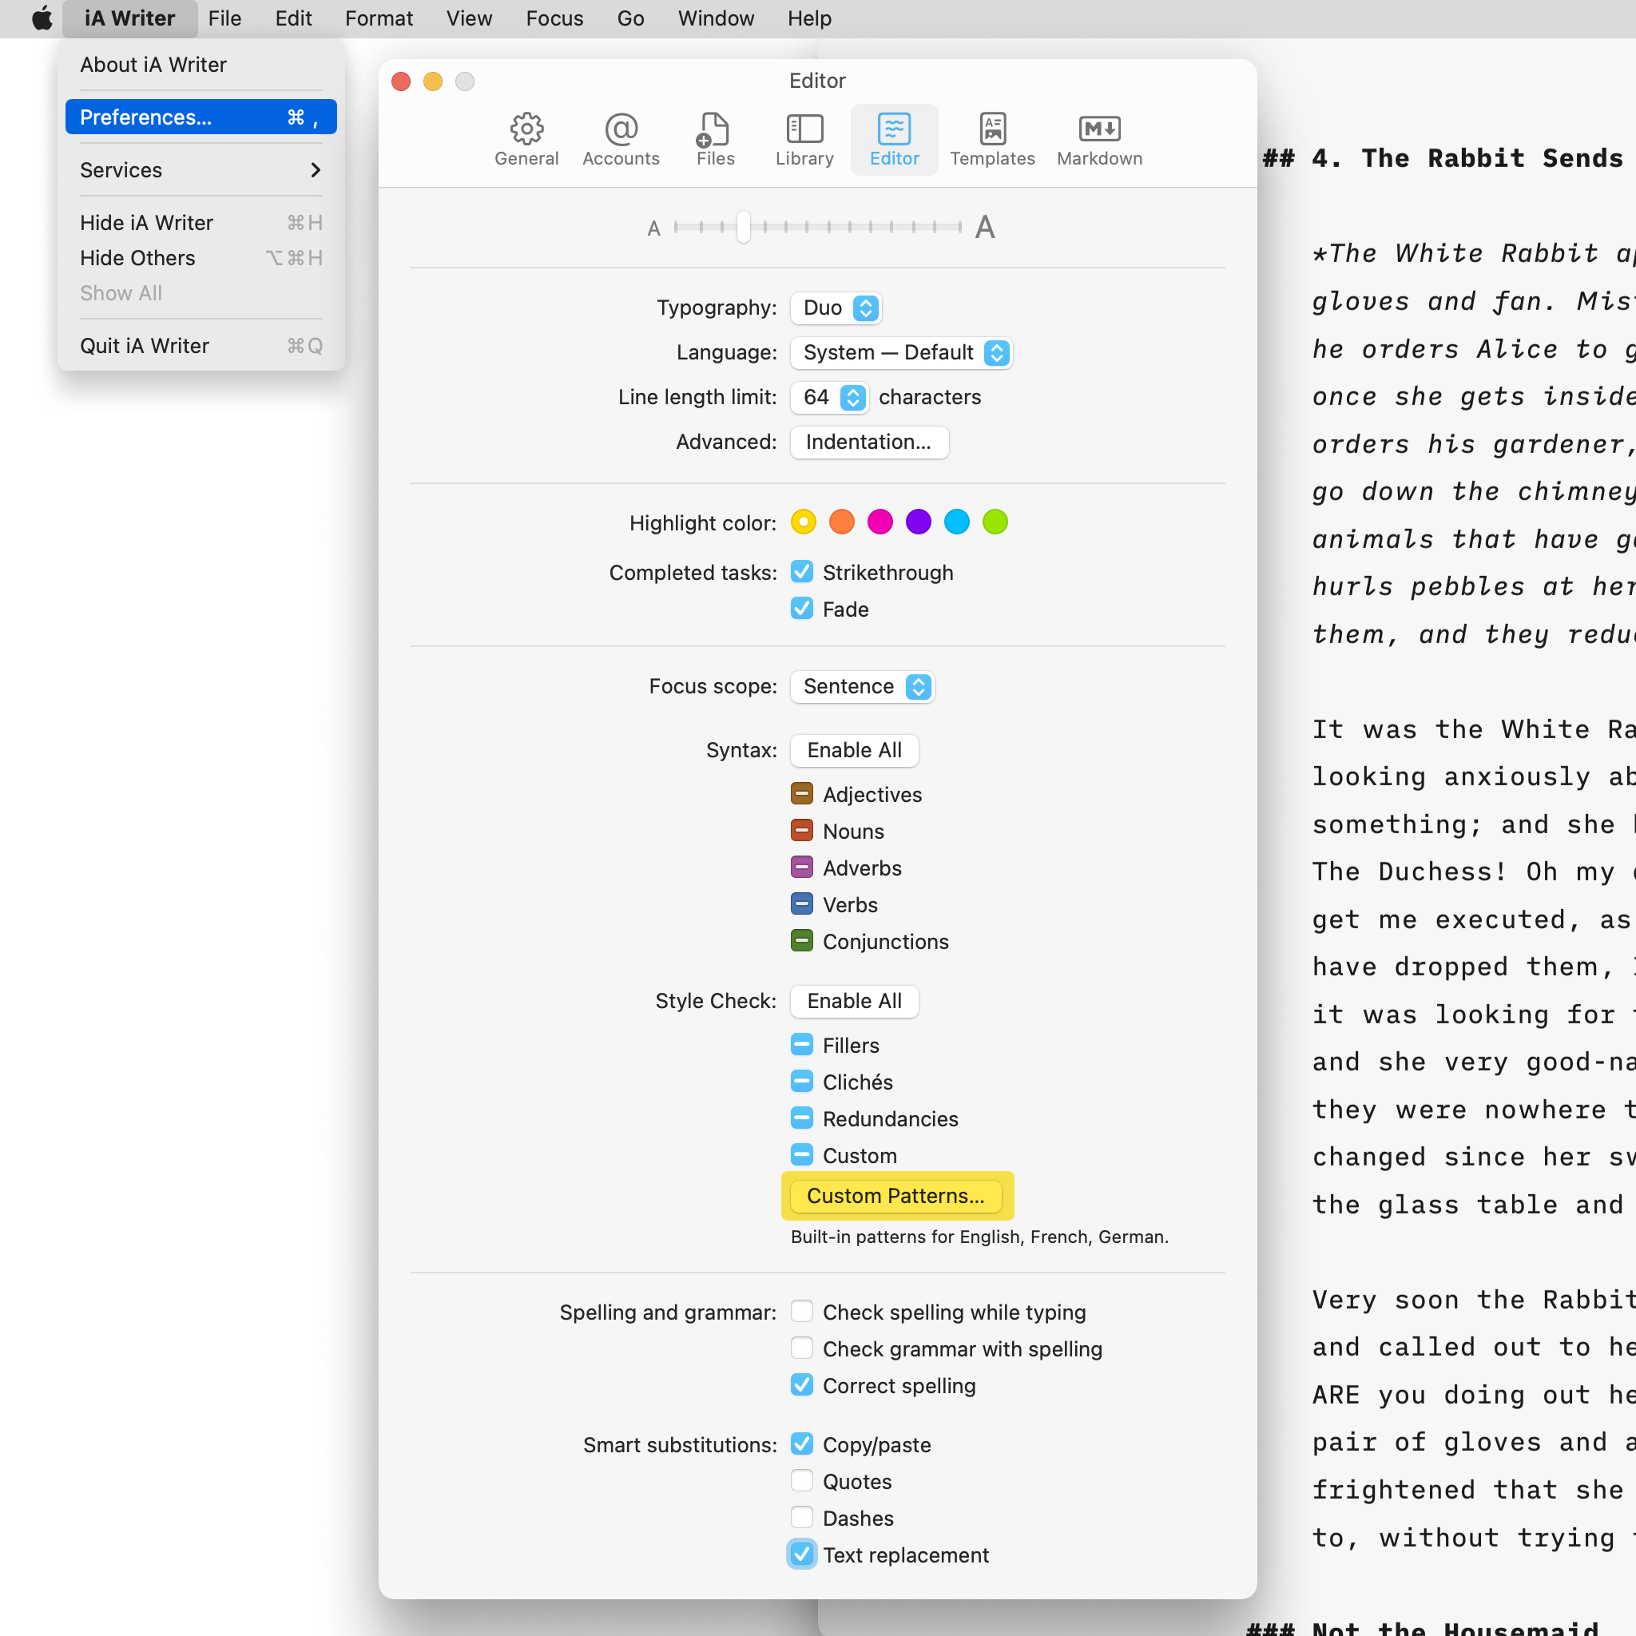Open Custom Patterns… button

click(896, 1196)
